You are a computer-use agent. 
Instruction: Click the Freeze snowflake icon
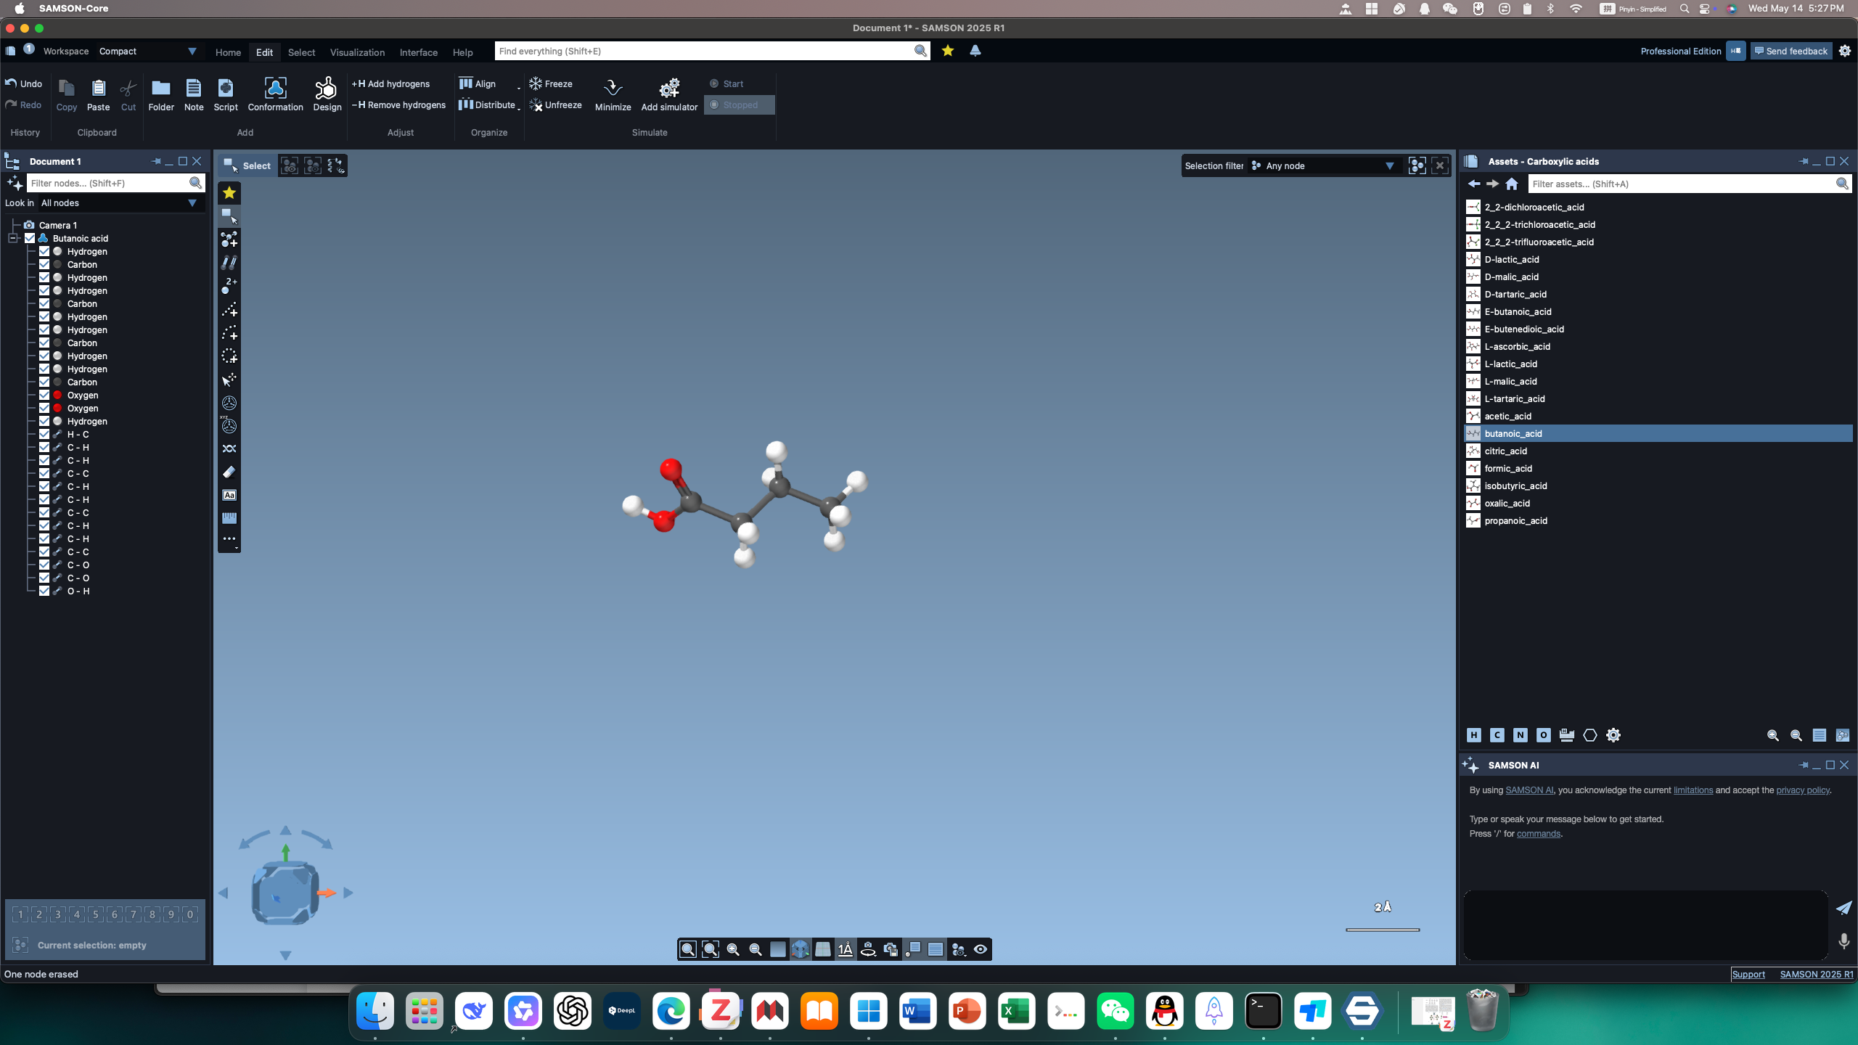click(x=536, y=83)
